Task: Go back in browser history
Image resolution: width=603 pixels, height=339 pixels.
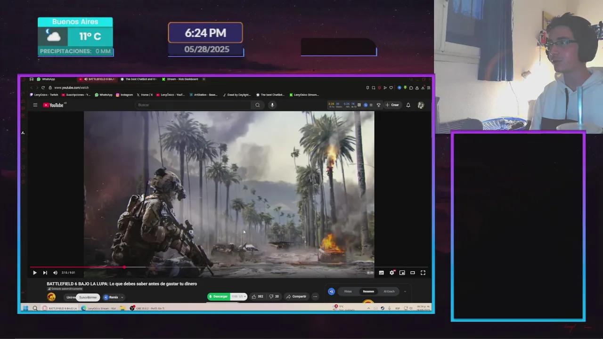Action: click(32, 88)
